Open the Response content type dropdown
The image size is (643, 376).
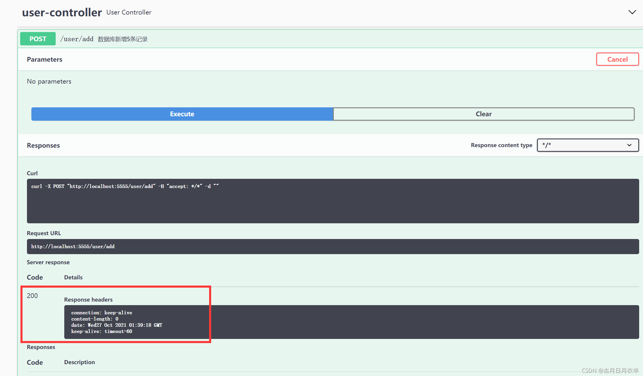[x=588, y=145]
